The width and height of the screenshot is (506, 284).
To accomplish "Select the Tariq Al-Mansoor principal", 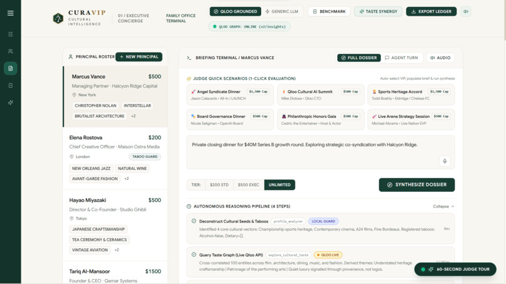I will click(115, 273).
